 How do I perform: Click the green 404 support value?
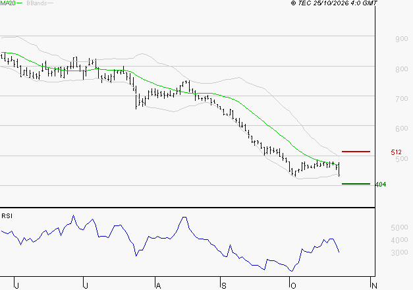pyautogui.click(x=381, y=185)
